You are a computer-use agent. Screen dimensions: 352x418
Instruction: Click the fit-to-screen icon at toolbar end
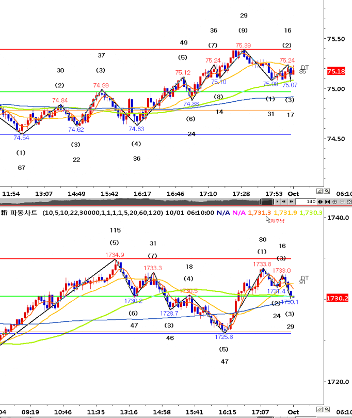click(x=349, y=202)
